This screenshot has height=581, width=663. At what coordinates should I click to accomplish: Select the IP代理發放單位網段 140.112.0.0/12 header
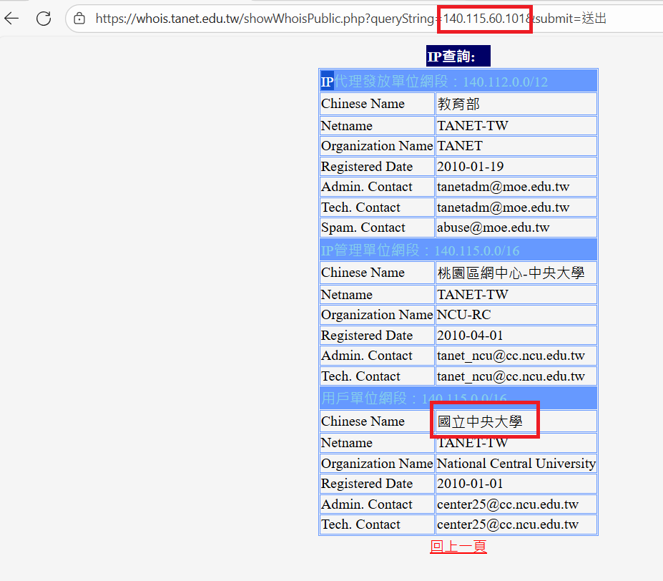458,81
